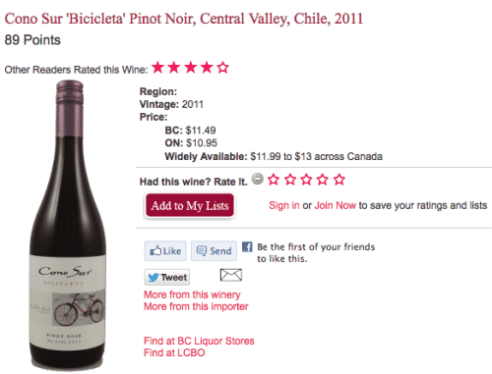Rate this wine one star
The height and width of the screenshot is (374, 492).
point(274,180)
